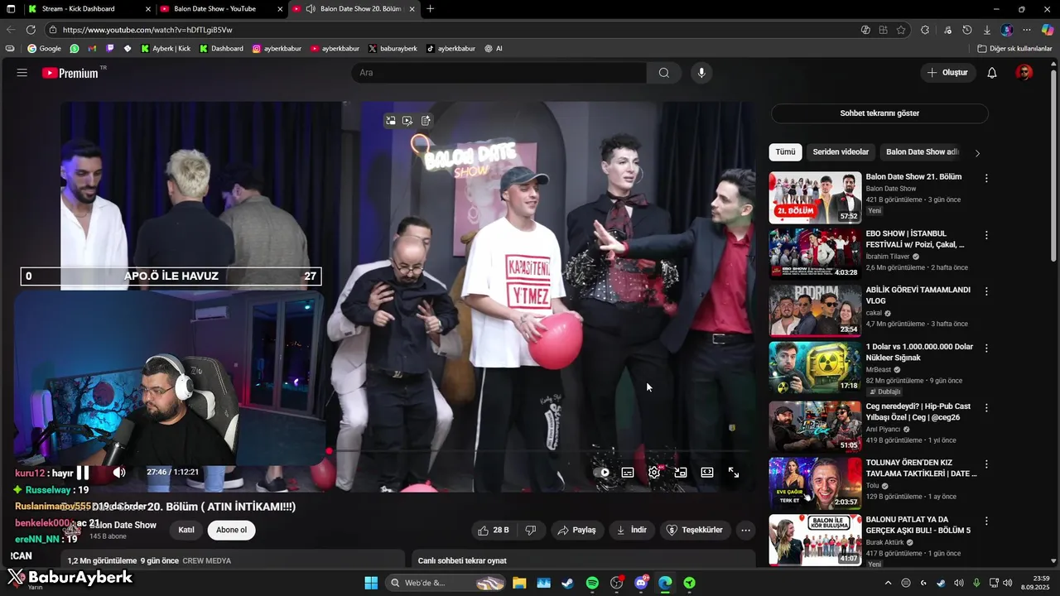The width and height of the screenshot is (1060, 596).
Task: Canlı sohbeti tekrar oynat chat replay text
Action: point(462,561)
